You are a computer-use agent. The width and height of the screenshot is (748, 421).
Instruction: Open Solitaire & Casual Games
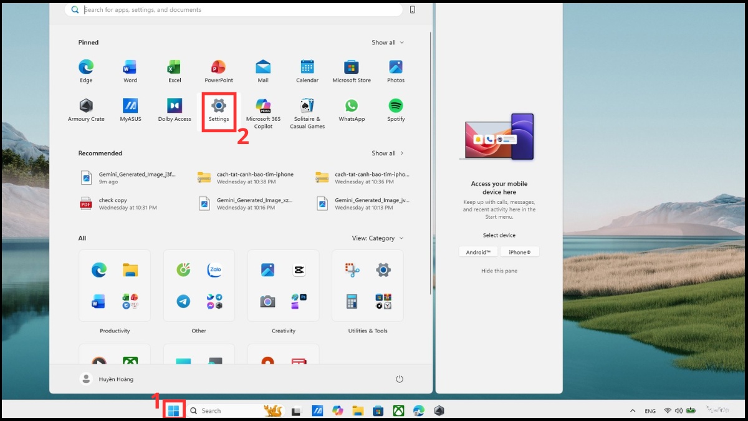click(307, 113)
